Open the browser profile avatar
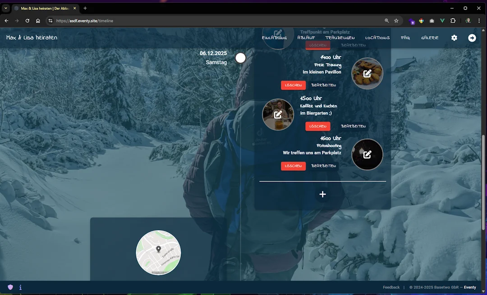Viewport: 487px width, 295px height. click(468, 21)
